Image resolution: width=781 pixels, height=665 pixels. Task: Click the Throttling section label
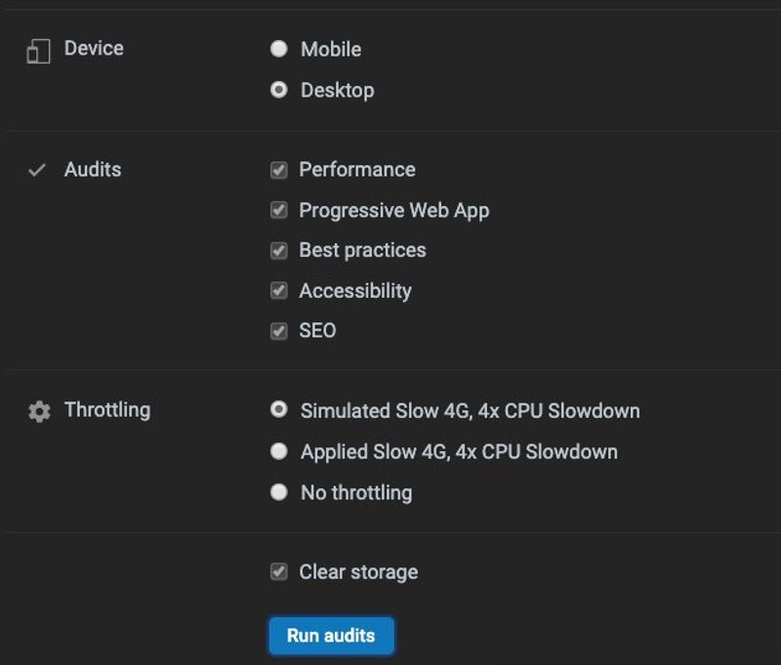[x=107, y=410]
